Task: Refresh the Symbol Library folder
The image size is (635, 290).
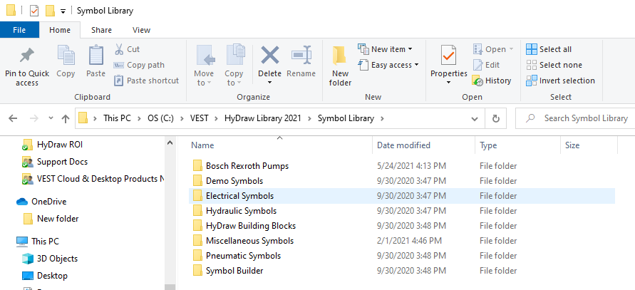Action: tap(495, 119)
